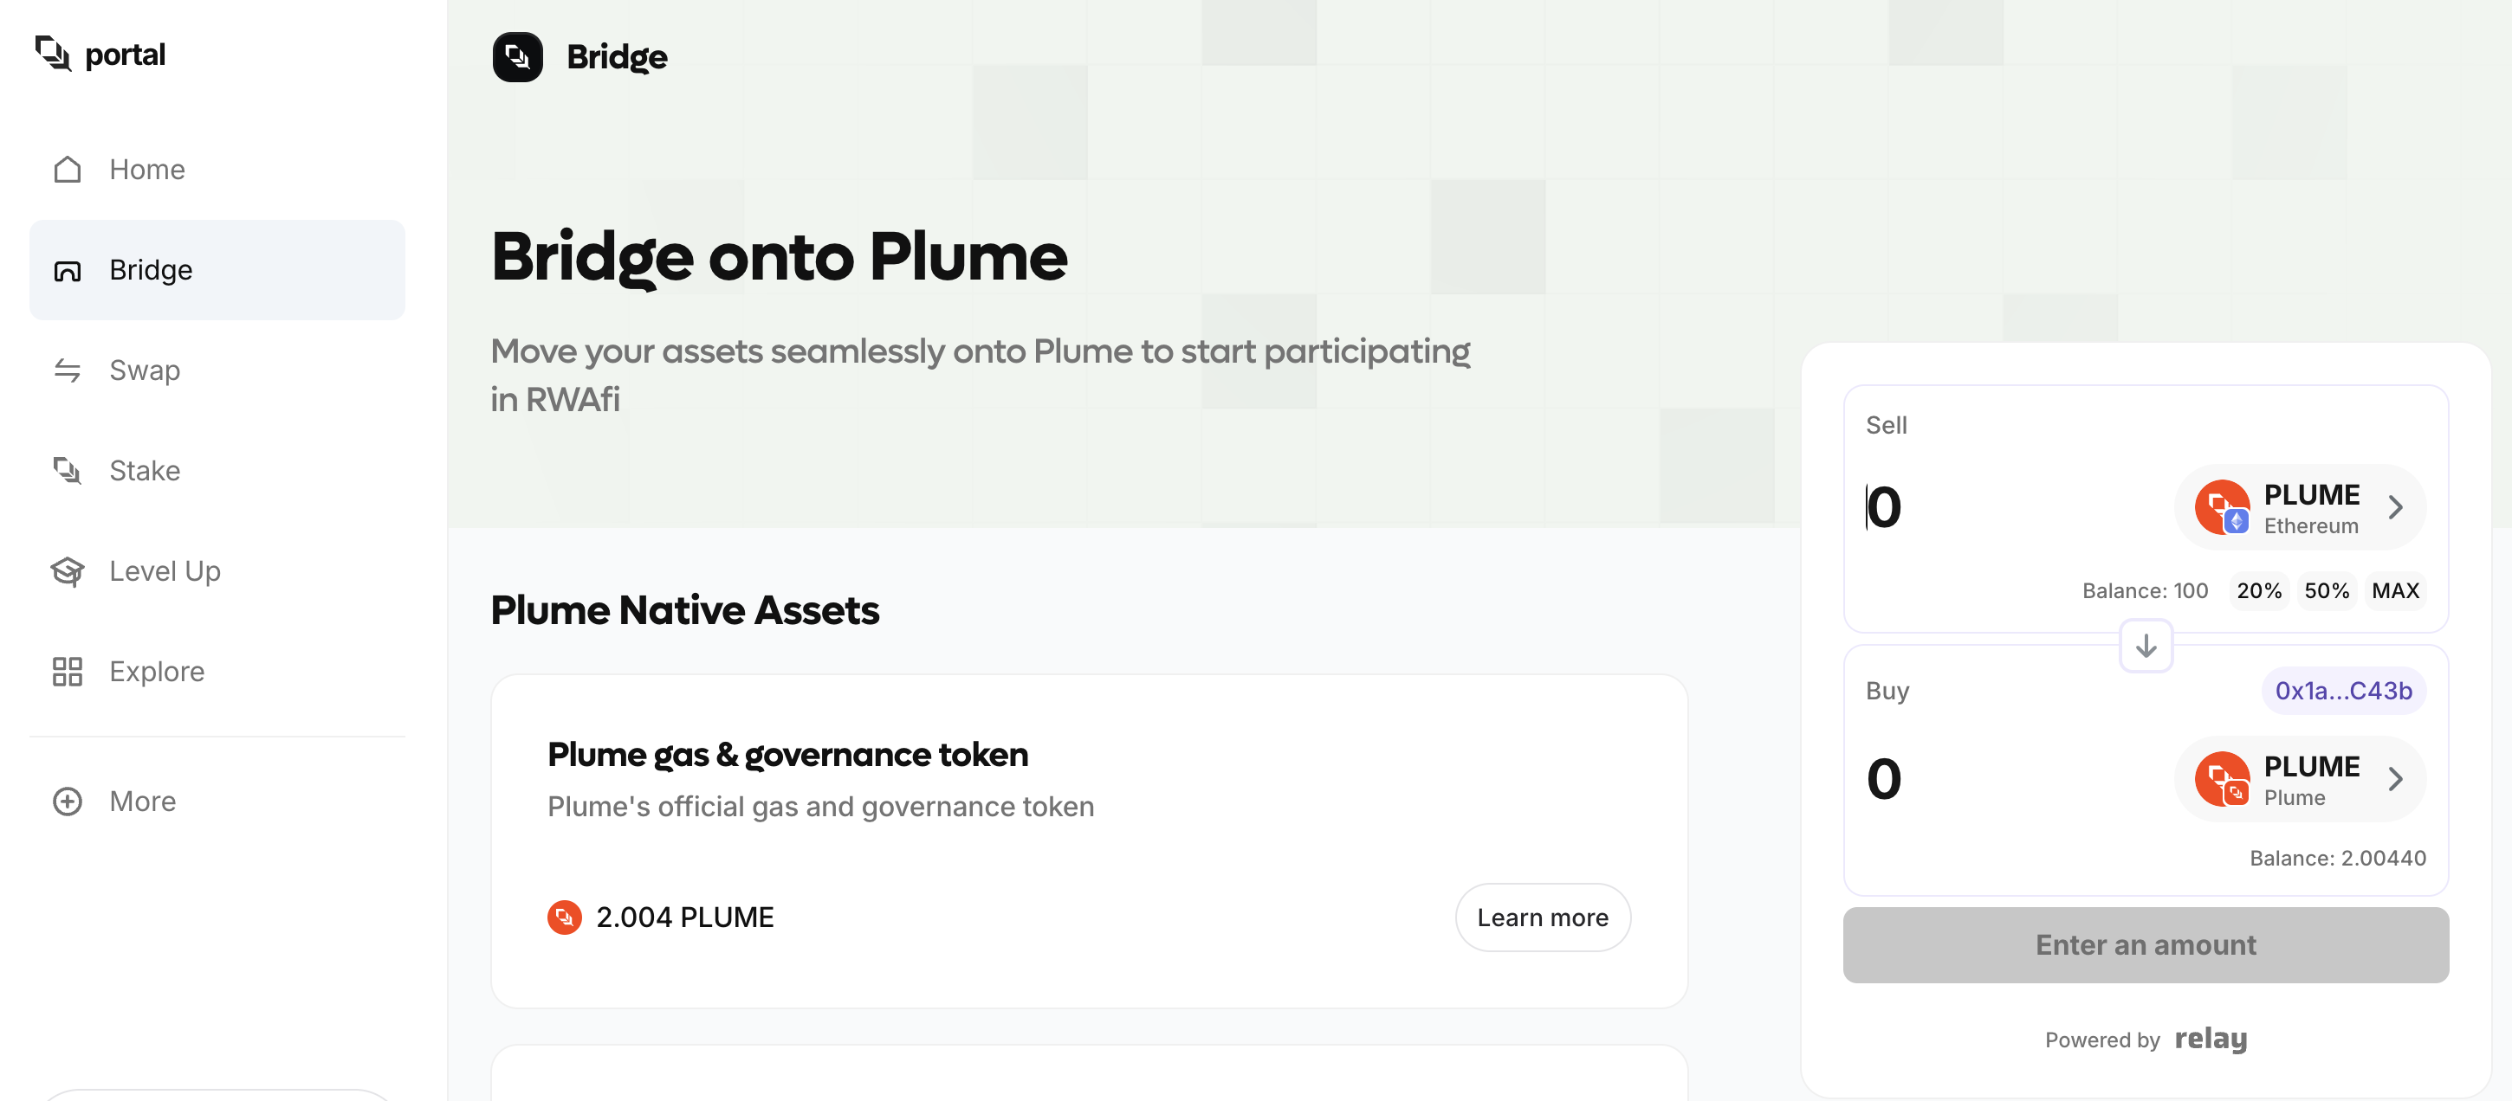Open the PLUME Ethereum sell token selector
This screenshot has width=2512, height=1101.
click(2300, 506)
